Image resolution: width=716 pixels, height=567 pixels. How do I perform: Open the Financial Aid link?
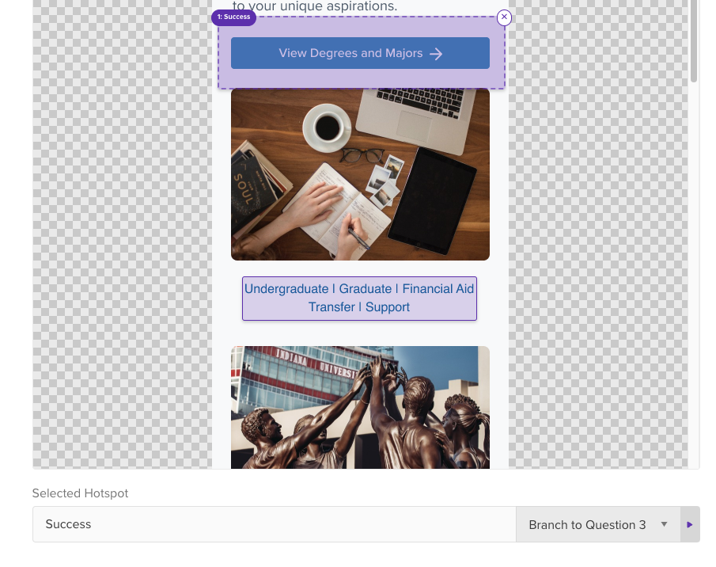click(x=438, y=289)
